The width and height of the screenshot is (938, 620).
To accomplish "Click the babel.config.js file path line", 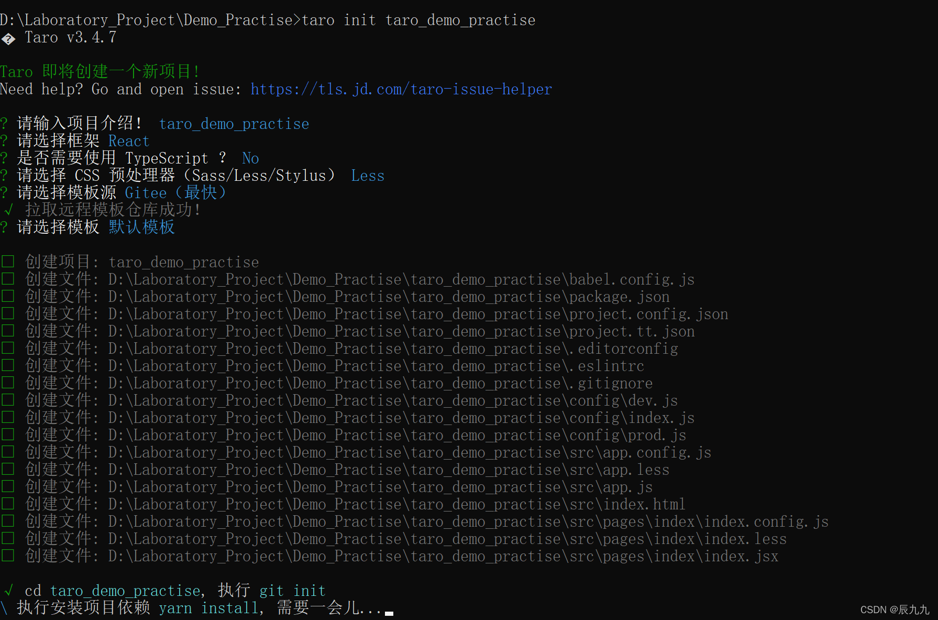I will pos(360,280).
